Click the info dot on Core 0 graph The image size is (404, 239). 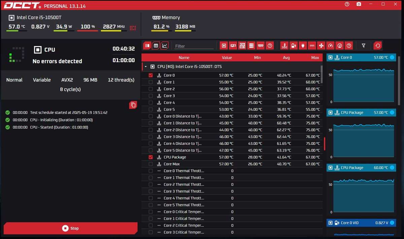click(392, 58)
